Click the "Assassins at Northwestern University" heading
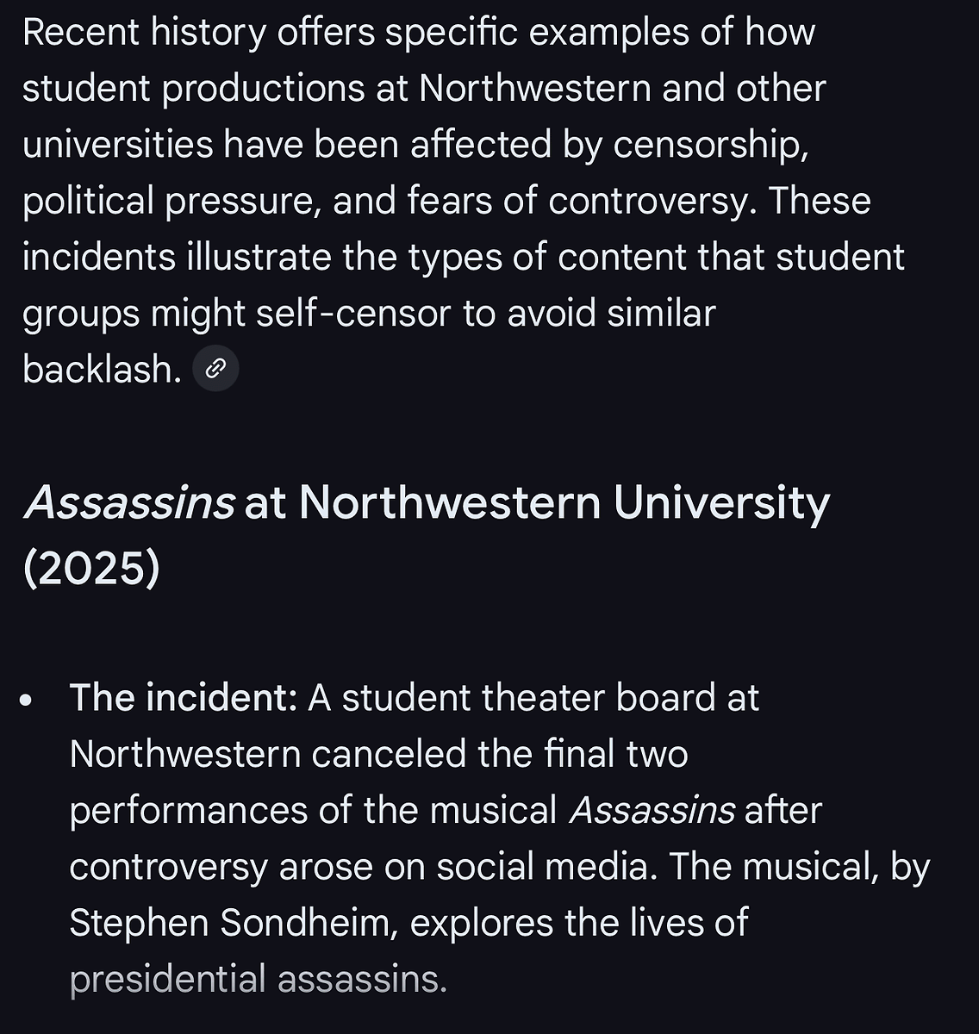 (427, 502)
